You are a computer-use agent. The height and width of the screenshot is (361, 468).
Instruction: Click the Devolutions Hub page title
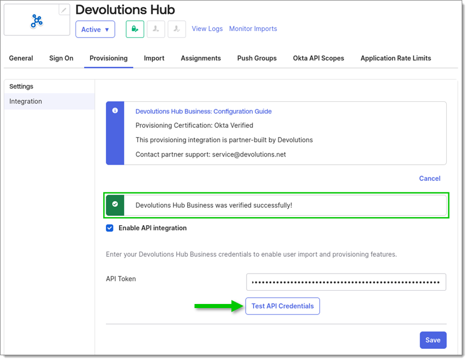click(125, 10)
